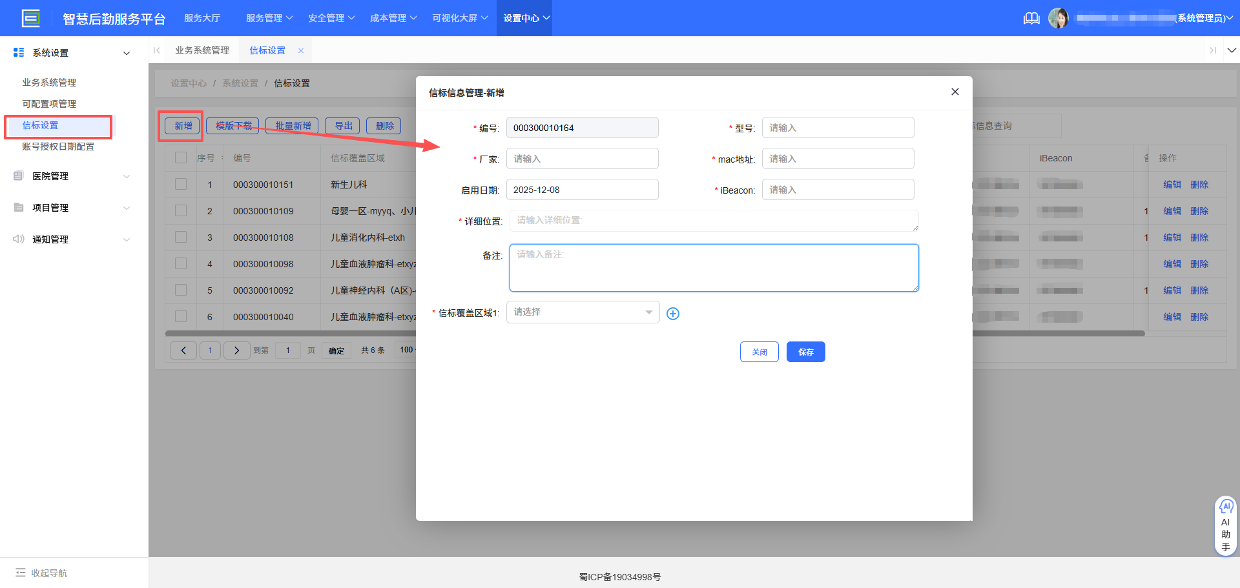Check the select-all checkbox in table header
The height and width of the screenshot is (588, 1240).
tap(180, 157)
